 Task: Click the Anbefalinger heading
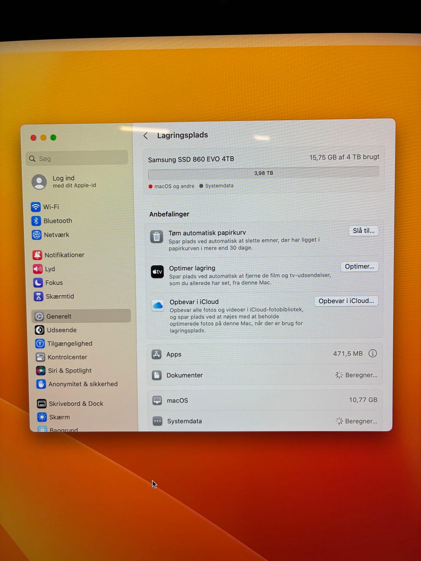point(169,214)
